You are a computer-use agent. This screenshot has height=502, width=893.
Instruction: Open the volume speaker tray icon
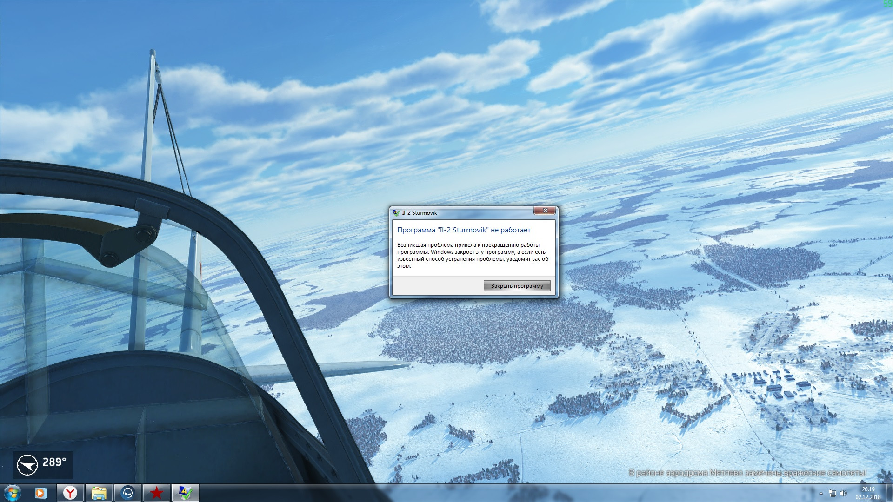pyautogui.click(x=843, y=493)
